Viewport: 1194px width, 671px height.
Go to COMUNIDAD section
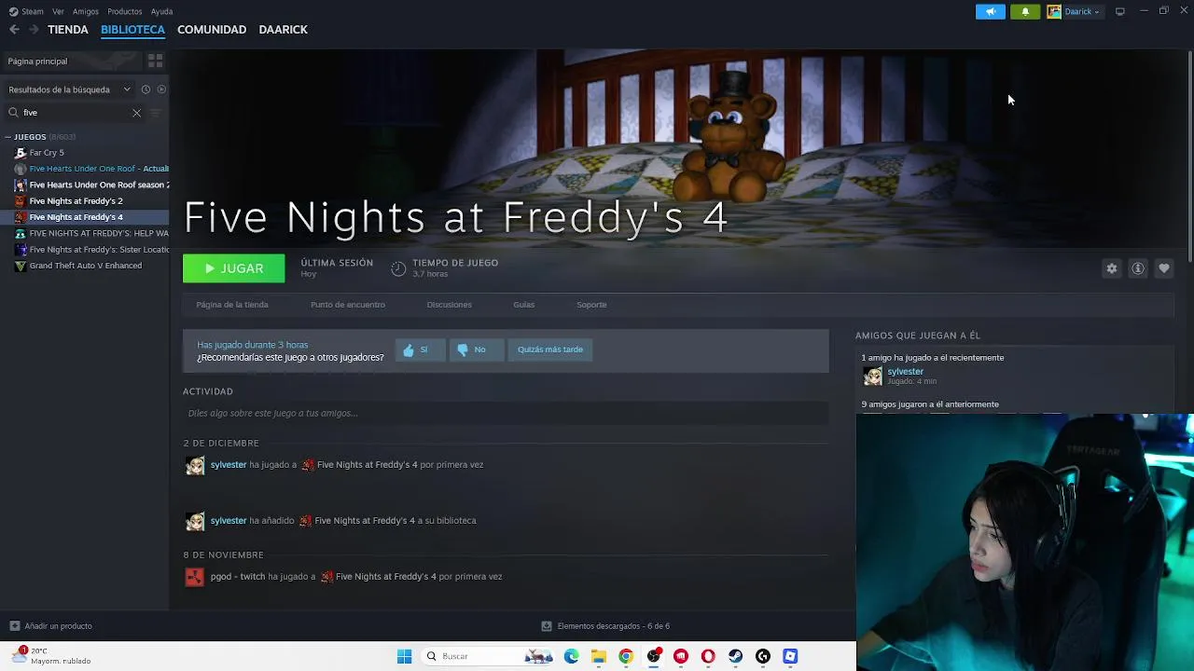[x=212, y=30]
